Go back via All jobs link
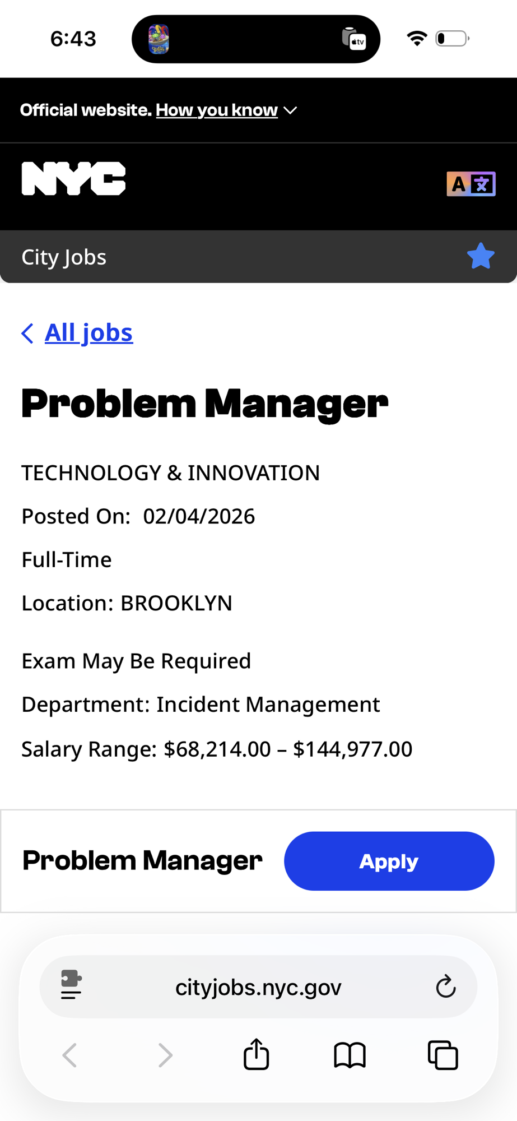This screenshot has height=1121, width=517. tap(89, 332)
